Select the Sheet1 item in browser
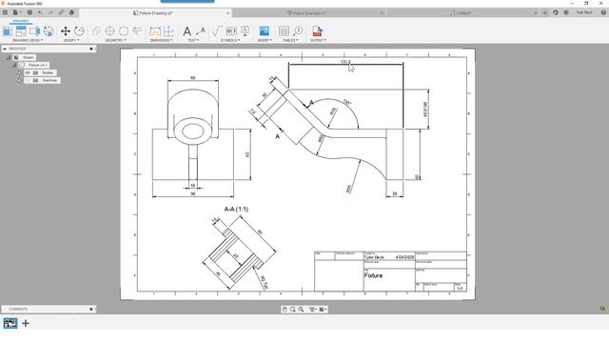The image size is (609, 343). pos(29,57)
